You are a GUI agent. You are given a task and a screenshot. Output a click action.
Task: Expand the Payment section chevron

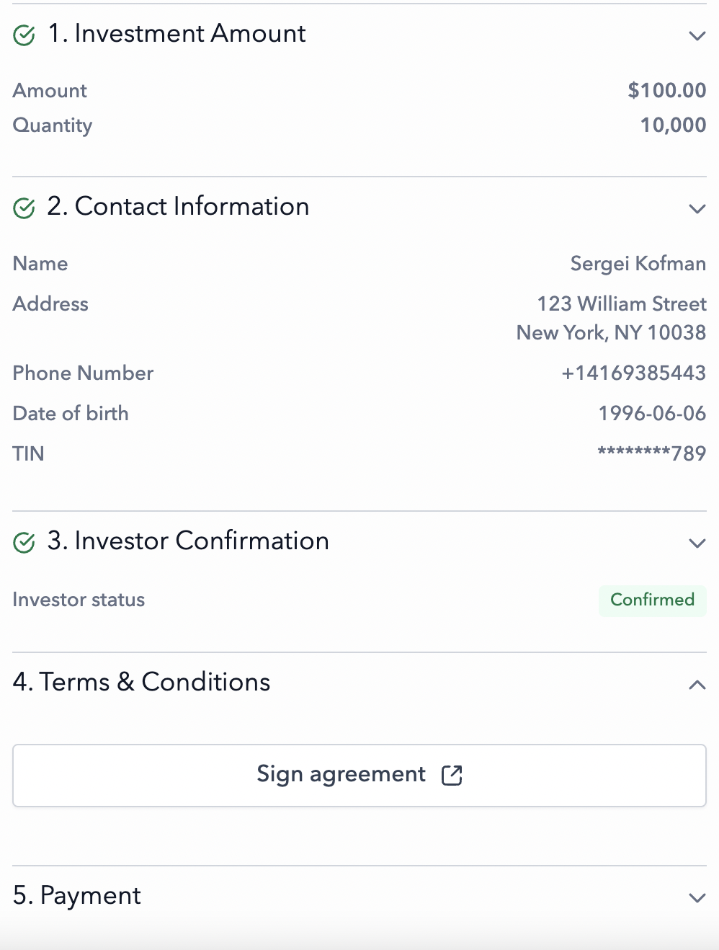(697, 897)
